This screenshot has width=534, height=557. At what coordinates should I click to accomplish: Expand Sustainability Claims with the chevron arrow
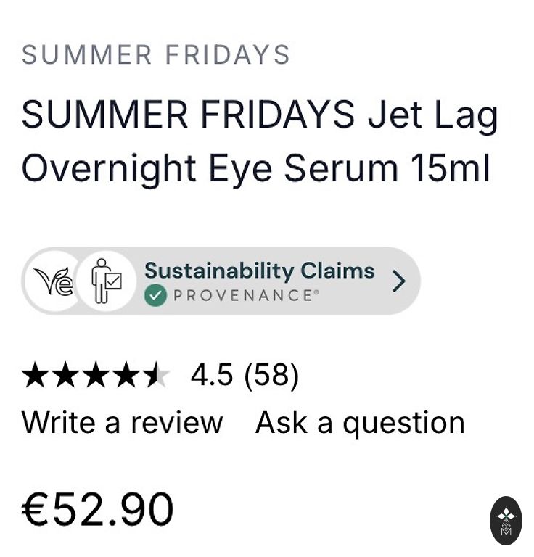coord(398,281)
